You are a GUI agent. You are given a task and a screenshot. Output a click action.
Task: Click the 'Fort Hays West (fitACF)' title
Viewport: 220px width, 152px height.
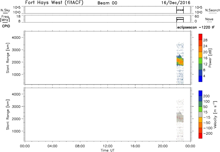(x=54, y=3)
